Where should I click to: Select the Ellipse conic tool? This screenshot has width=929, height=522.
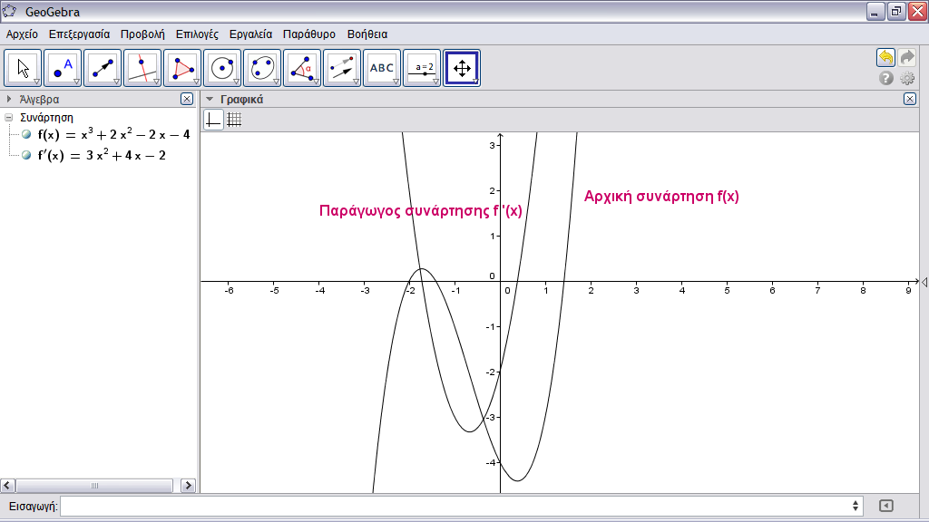(262, 68)
